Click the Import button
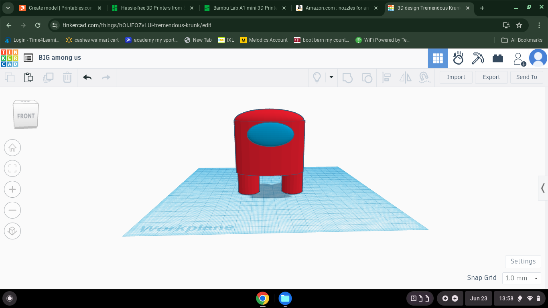The height and width of the screenshot is (308, 548). pyautogui.click(x=456, y=77)
